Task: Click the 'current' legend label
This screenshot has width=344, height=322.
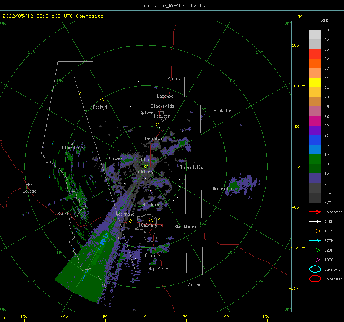Action: coord(332,269)
